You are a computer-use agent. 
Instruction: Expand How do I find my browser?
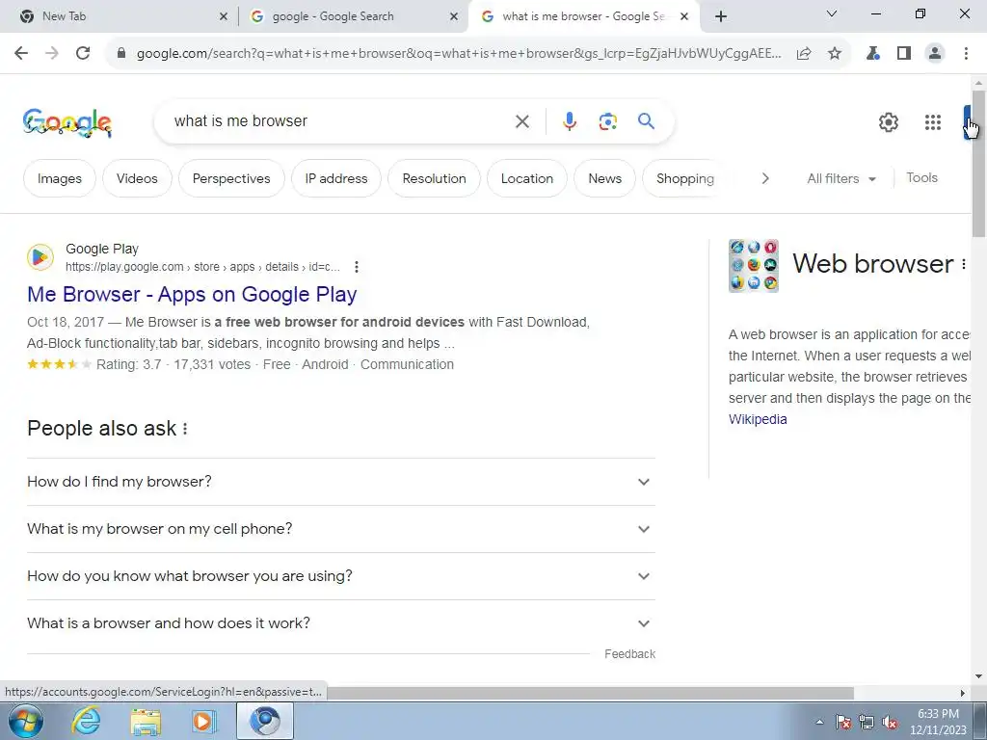tap(341, 482)
